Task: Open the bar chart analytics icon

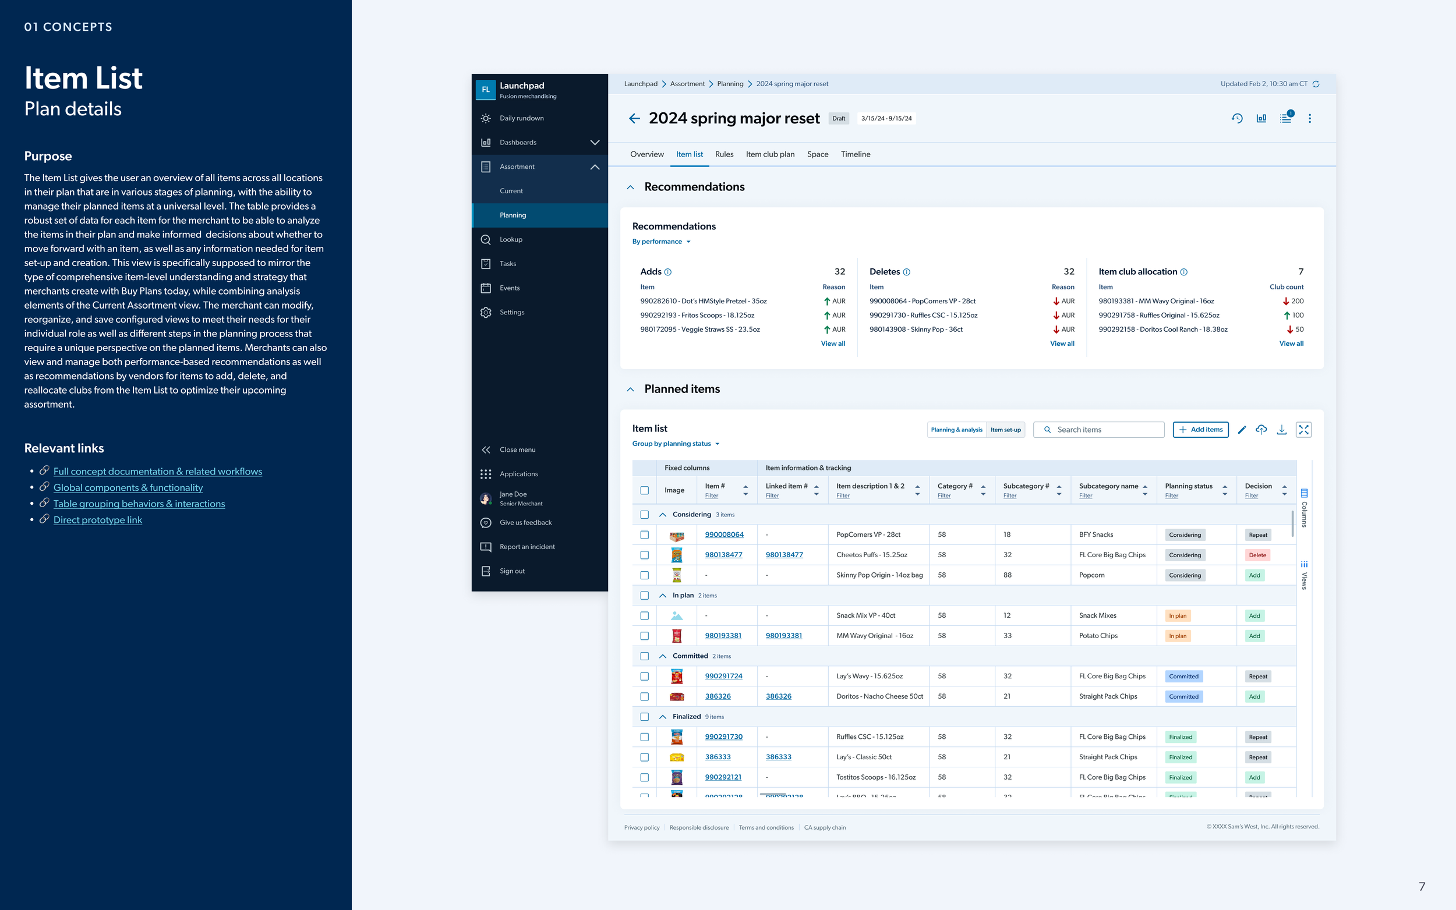Action: point(1261,119)
